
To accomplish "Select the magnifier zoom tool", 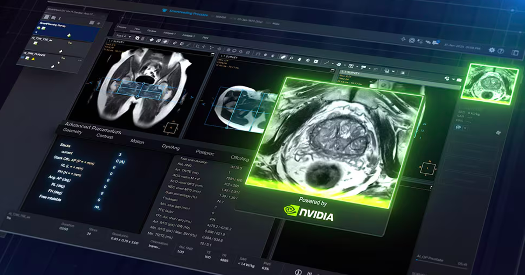I will pos(291,58).
